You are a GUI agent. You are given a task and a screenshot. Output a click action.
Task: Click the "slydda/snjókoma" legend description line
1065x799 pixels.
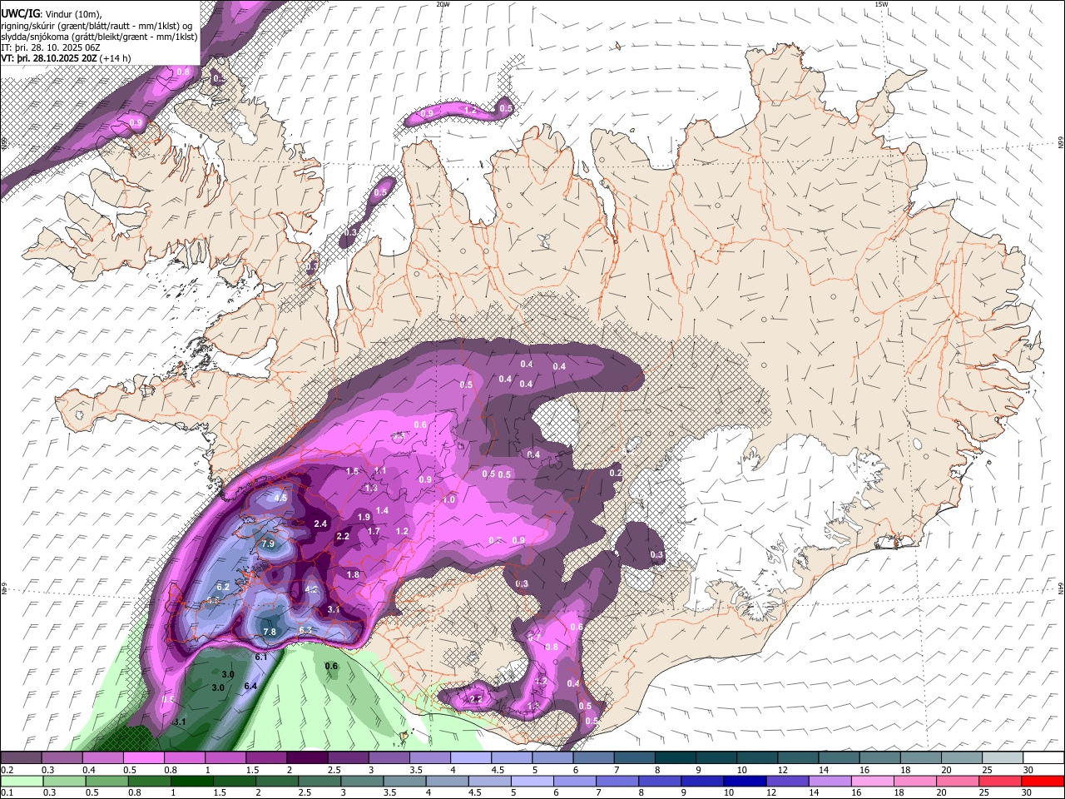99,37
